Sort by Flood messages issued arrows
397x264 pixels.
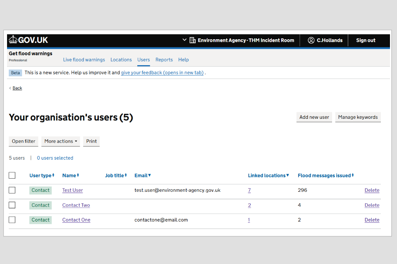click(353, 176)
